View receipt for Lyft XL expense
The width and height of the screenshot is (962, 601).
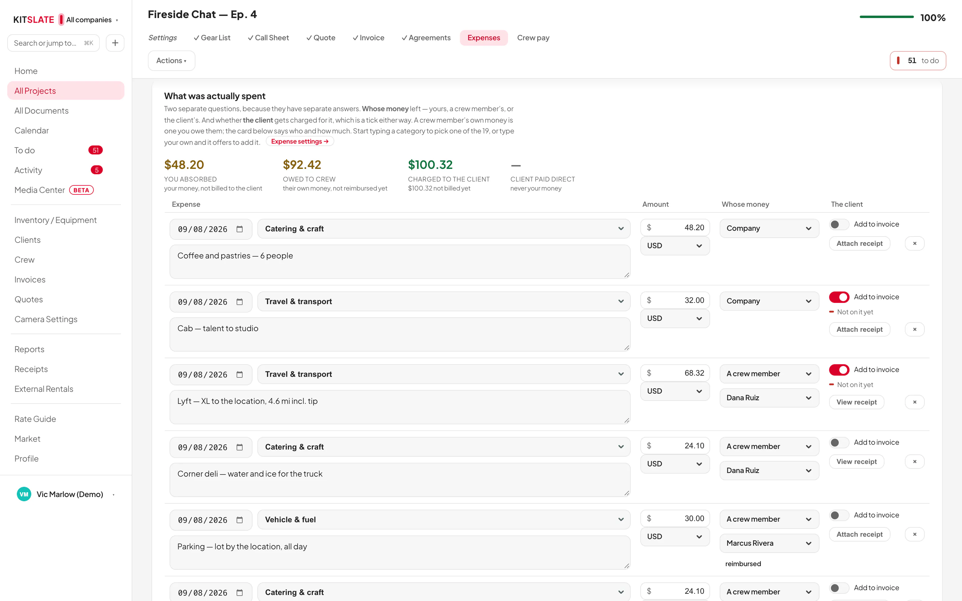pyautogui.click(x=856, y=402)
